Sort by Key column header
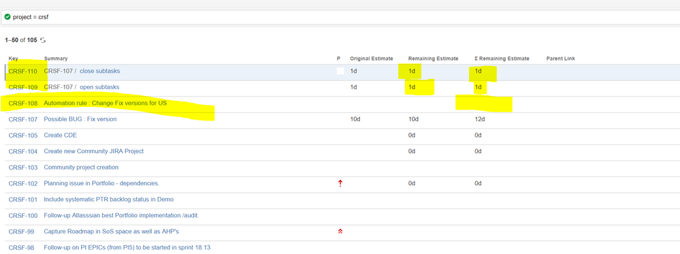This screenshot has height=254, width=680. (x=13, y=59)
